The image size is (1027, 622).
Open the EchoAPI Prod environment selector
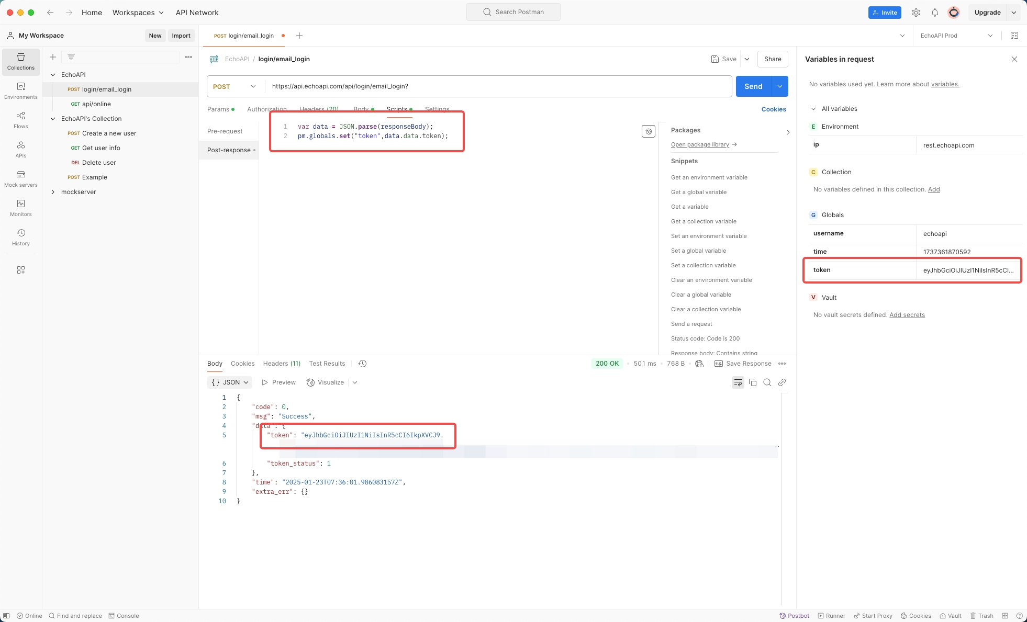(x=956, y=36)
